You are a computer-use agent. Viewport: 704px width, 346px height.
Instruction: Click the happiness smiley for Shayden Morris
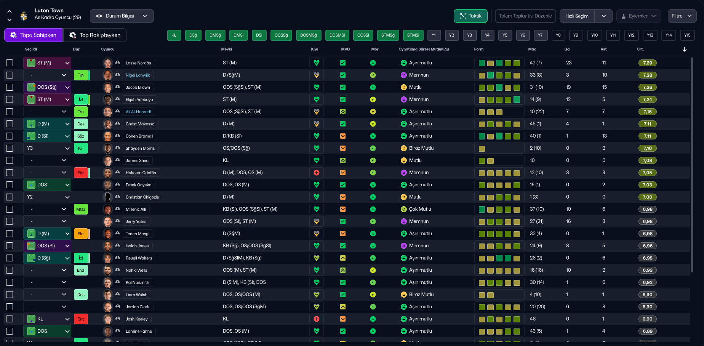[404, 148]
